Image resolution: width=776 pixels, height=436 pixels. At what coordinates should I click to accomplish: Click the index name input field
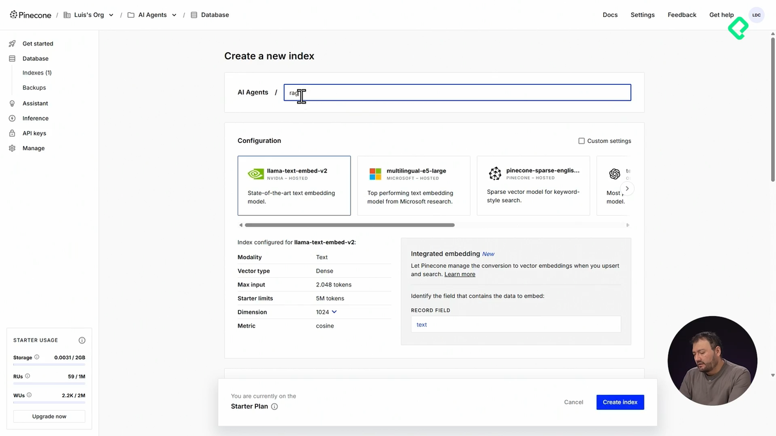pyautogui.click(x=457, y=93)
